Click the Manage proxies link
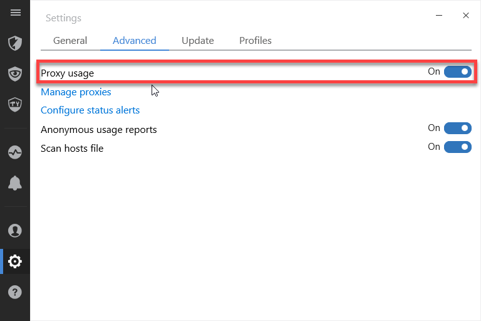The height and width of the screenshot is (321, 481). (x=76, y=92)
